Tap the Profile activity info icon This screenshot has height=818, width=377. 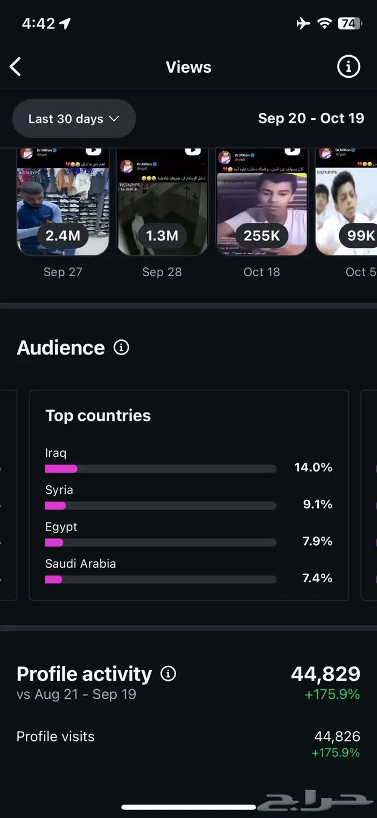click(x=169, y=674)
